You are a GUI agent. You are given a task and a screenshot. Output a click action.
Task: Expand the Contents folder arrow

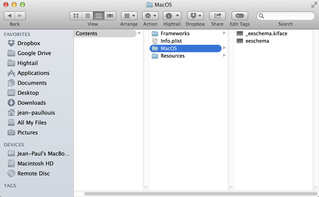pos(140,33)
